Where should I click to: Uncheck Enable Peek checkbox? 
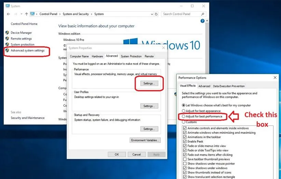[x=185, y=141]
